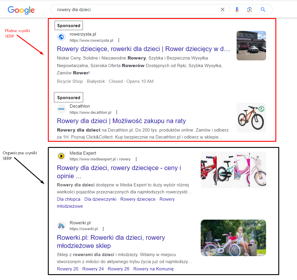Start voice search with the microphone icon

(237, 9)
